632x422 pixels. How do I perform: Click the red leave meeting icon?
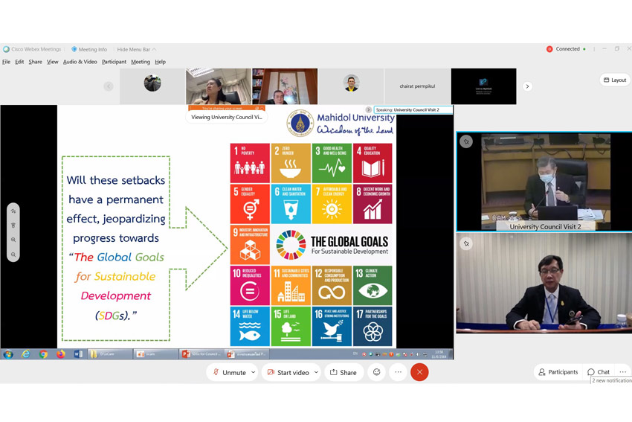pyautogui.click(x=419, y=372)
